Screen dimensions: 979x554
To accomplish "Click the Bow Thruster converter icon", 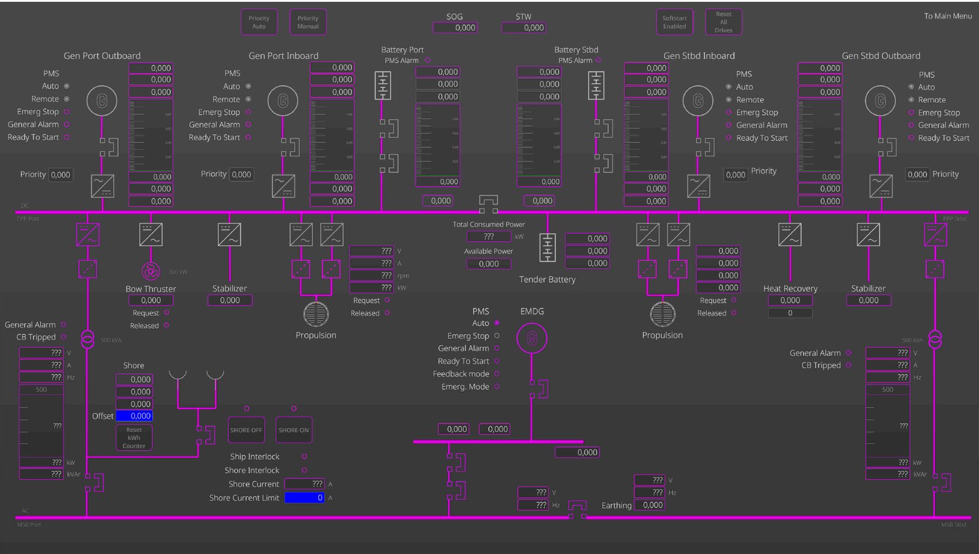I will click(151, 234).
